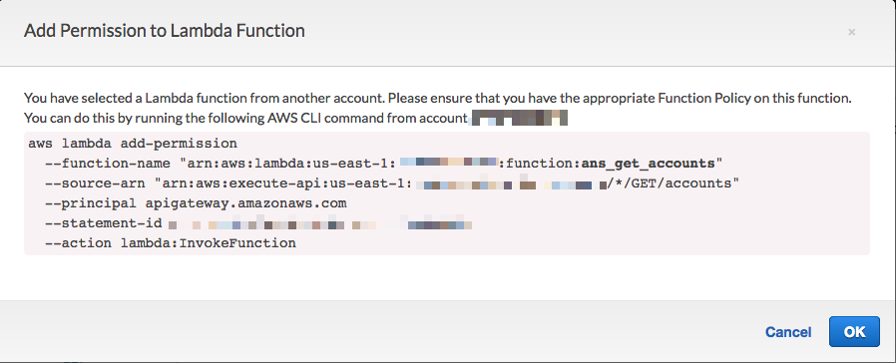Cancel adding the Lambda permission

788,332
